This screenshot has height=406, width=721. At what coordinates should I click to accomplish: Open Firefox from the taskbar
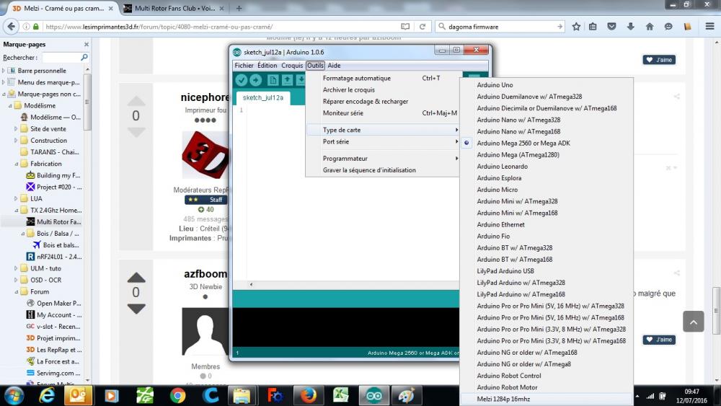[309, 395]
